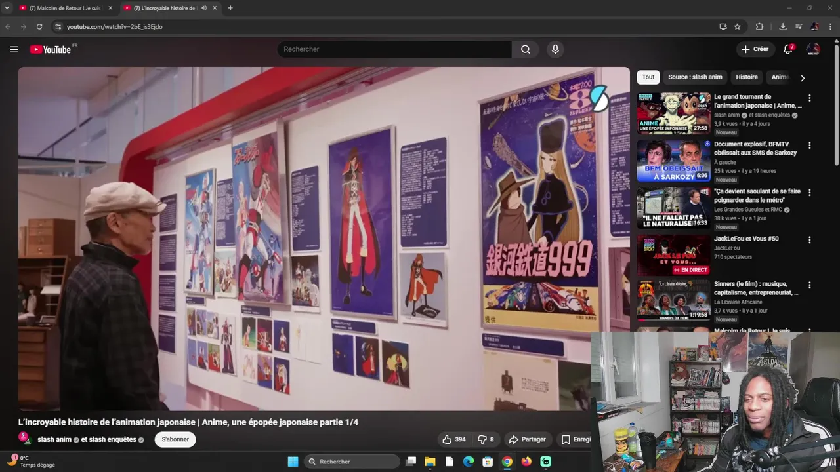Open BFM obéissait à Sarkozy thumbnail
The width and height of the screenshot is (840, 472).
click(673, 161)
